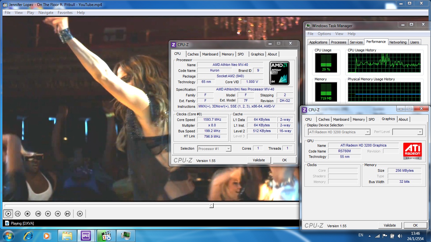Image resolution: width=431 pixels, height=242 pixels.
Task: Open CPU-Z from the taskbar
Action: click(x=86, y=236)
